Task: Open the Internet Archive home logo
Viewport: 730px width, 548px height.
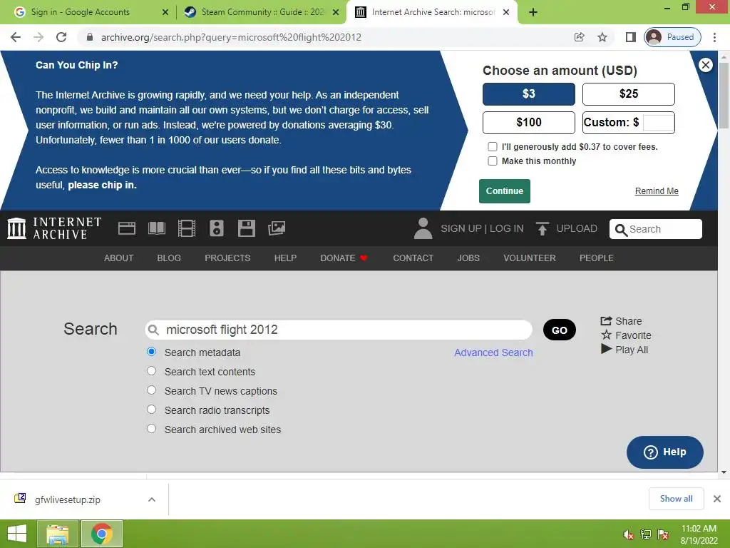Action: click(x=54, y=228)
